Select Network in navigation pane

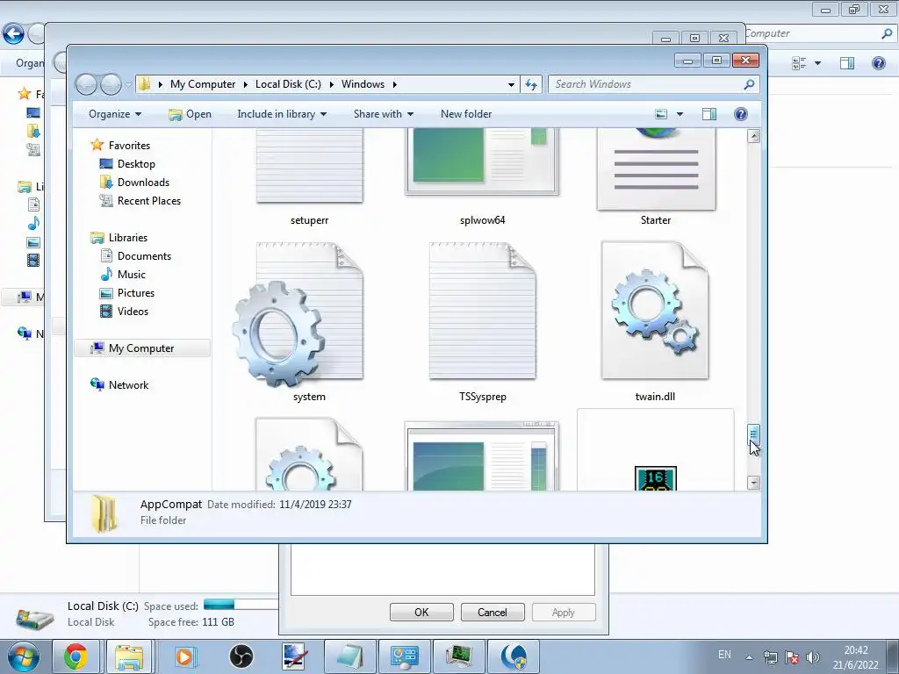[x=128, y=385]
